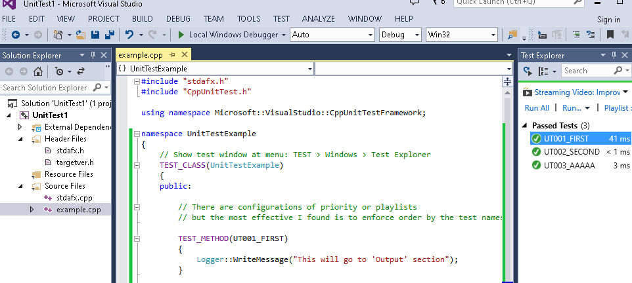Open the Solution Configurations Debug dropdown
Screen dimensions: 632x283
pos(416,35)
